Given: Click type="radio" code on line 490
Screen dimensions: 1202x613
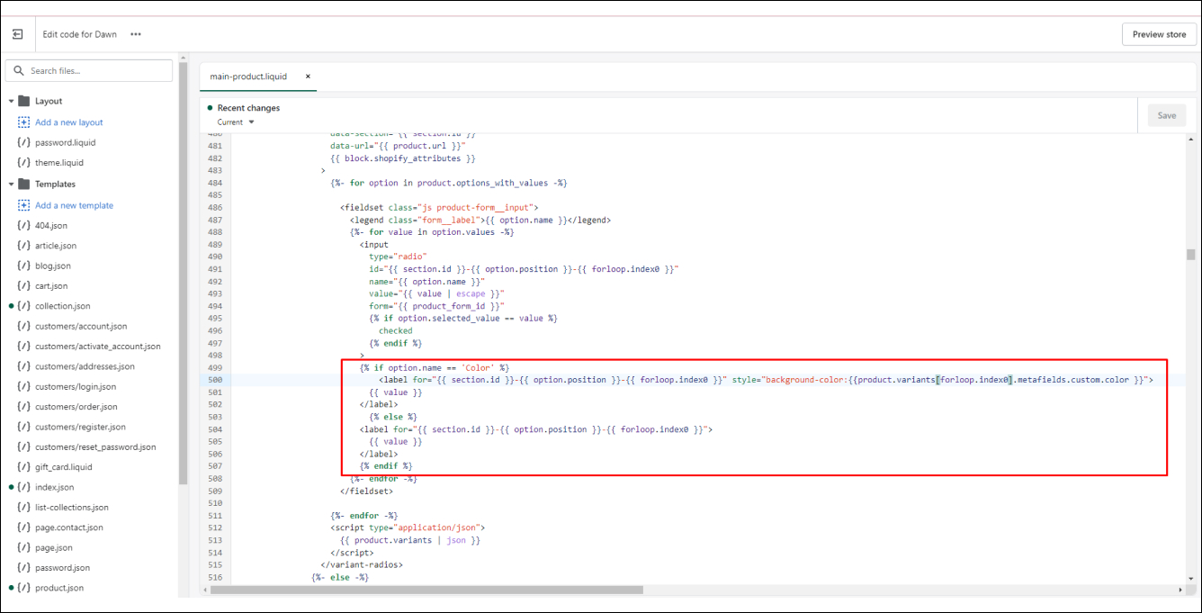Looking at the screenshot, I should (398, 257).
